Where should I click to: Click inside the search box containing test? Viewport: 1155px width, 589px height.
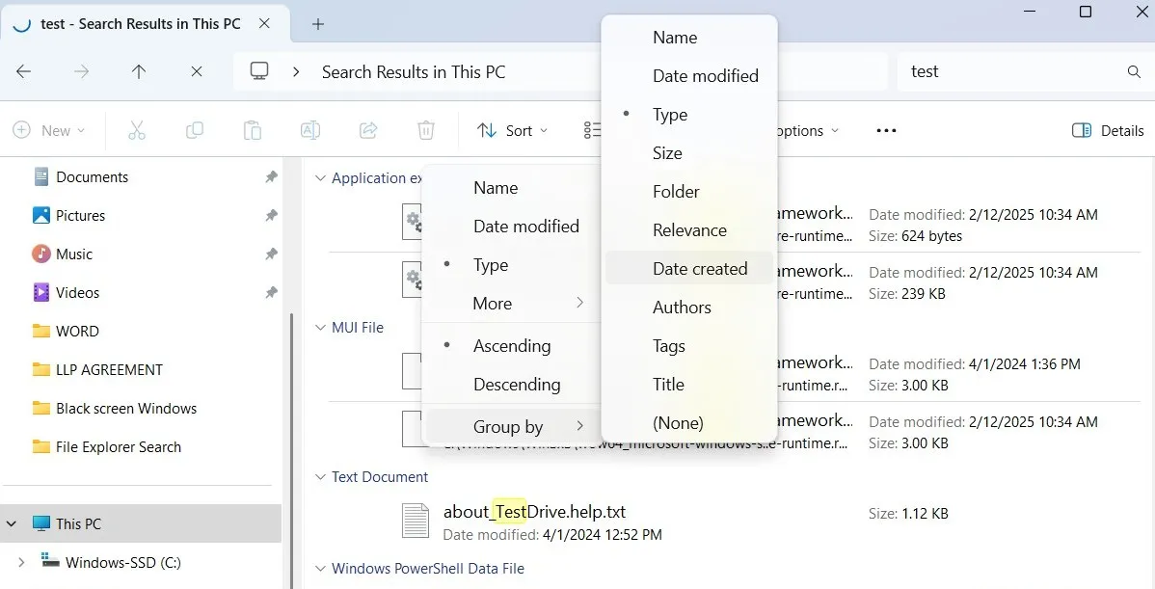[x=983, y=71]
